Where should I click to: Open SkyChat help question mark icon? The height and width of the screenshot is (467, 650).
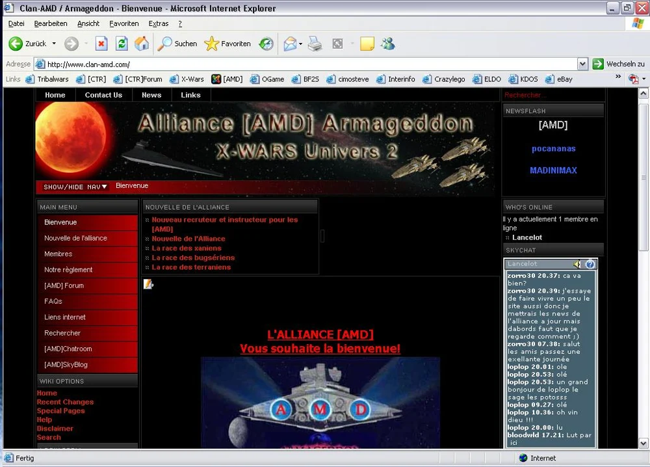590,264
